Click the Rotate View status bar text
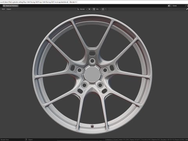 pyautogui.click(x=5, y=140)
